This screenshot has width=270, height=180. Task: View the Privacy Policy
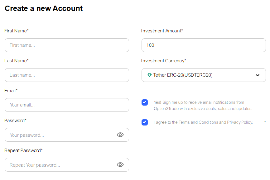[241, 122]
